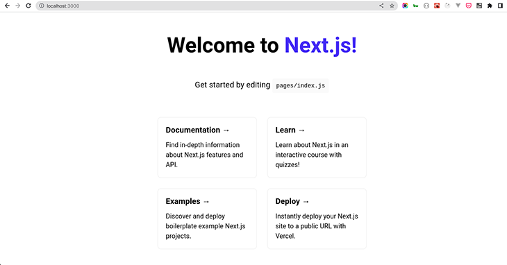Open the Learn card
This screenshot has height=265, width=507.
point(317,148)
